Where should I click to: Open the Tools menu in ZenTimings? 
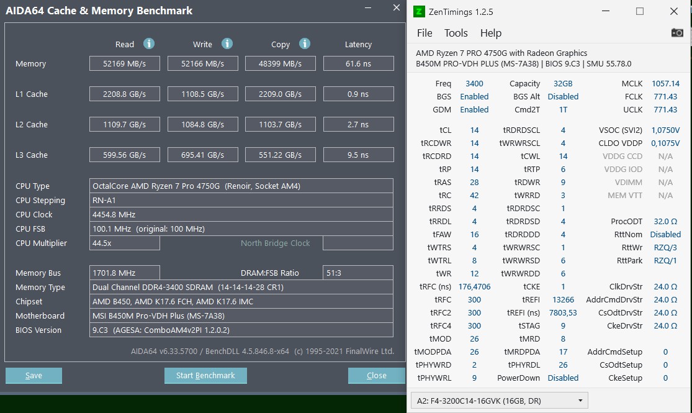tap(456, 33)
